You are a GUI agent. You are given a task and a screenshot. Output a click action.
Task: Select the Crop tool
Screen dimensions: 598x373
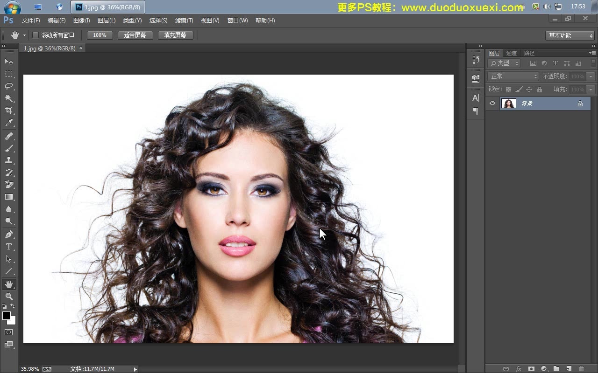(x=9, y=111)
